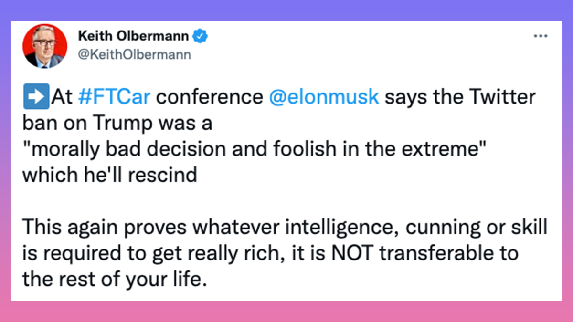Open the tweet's three-dot more options menu
573x322 pixels.
[541, 37]
